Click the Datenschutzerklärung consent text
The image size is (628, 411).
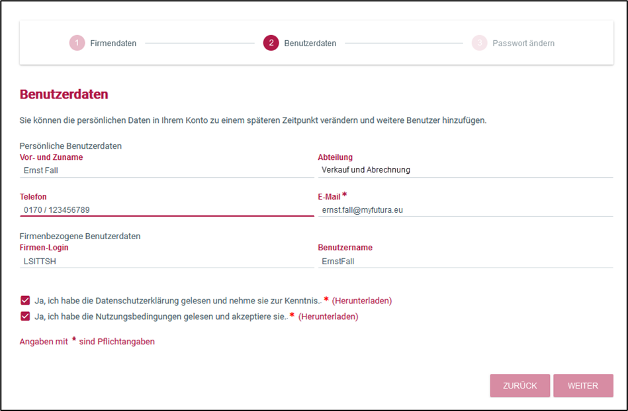pyautogui.click(x=177, y=301)
